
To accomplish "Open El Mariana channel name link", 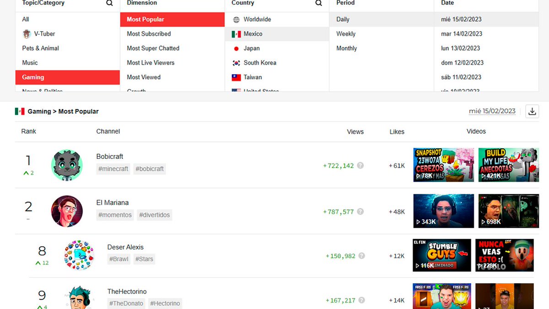I will pyautogui.click(x=113, y=203).
